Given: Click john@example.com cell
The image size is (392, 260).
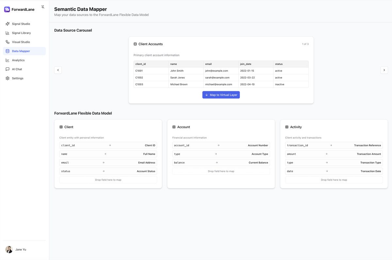Looking at the screenshot, I should point(221,71).
